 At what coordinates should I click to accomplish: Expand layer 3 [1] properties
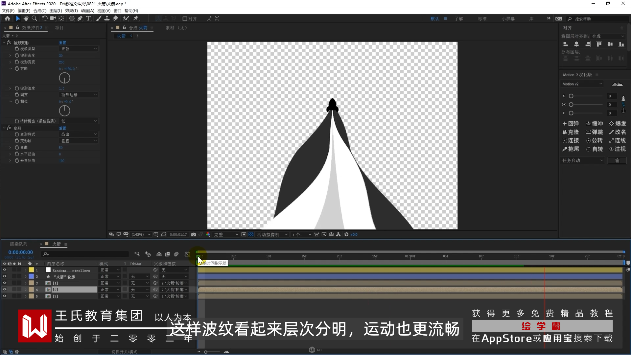click(x=26, y=283)
